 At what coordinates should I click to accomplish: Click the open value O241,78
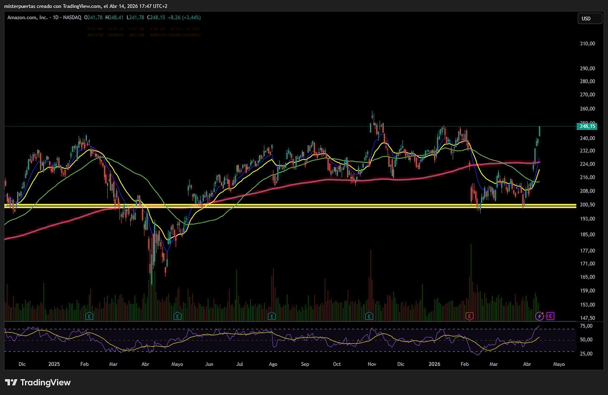[94, 17]
